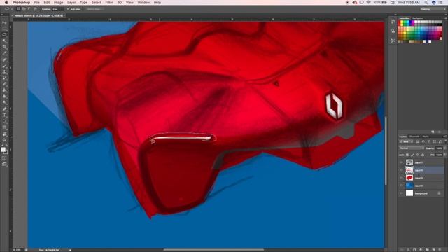Screen dimensions: 448x252
Task: Open the workspace switcher dropdown
Action: 433,9
